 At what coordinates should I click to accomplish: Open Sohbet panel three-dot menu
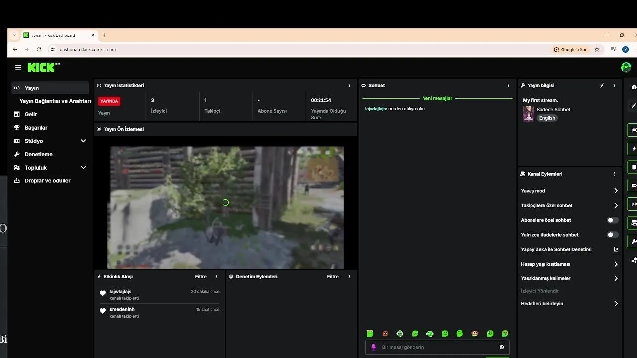[508, 86]
